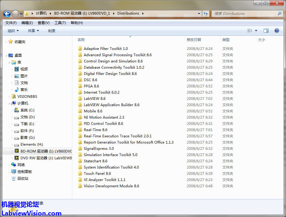Select the Statechart 8.6 folder icon
This screenshot has height=217, width=286.
pyautogui.click(x=80, y=161)
